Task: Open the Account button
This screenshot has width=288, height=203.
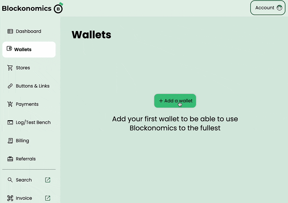Action: [267, 8]
